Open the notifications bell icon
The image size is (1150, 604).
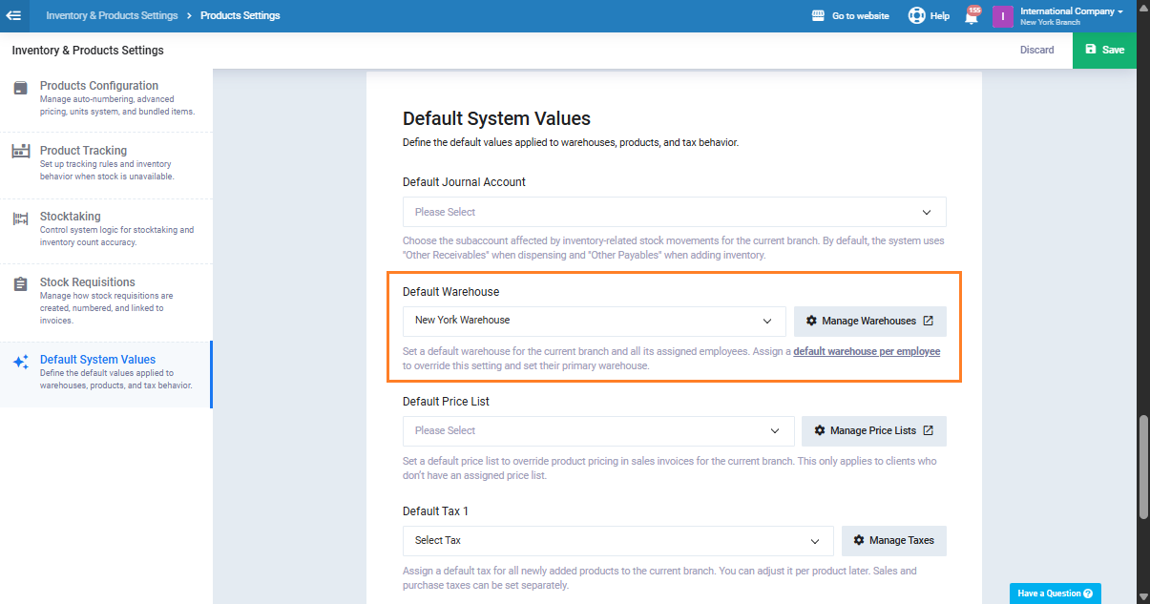(x=972, y=16)
